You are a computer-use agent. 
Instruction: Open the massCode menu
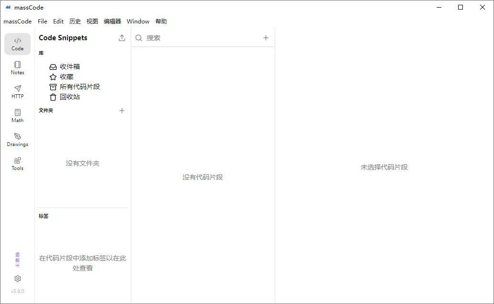(x=17, y=22)
